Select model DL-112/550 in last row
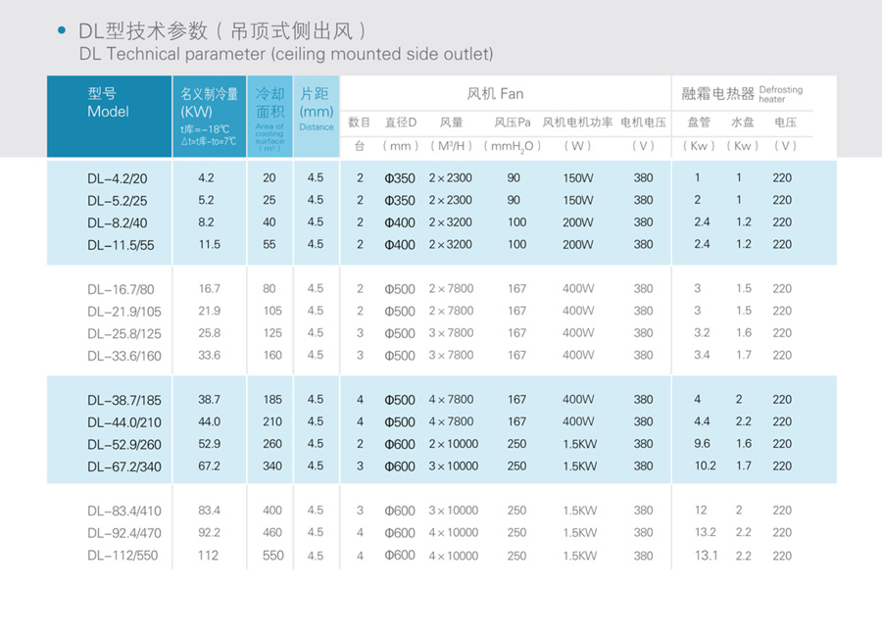 coord(122,556)
